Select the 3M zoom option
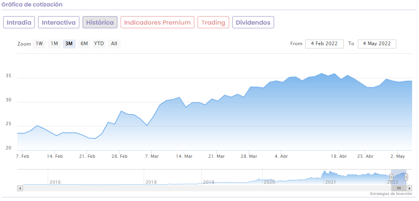This screenshot has height=201, width=419. [69, 44]
